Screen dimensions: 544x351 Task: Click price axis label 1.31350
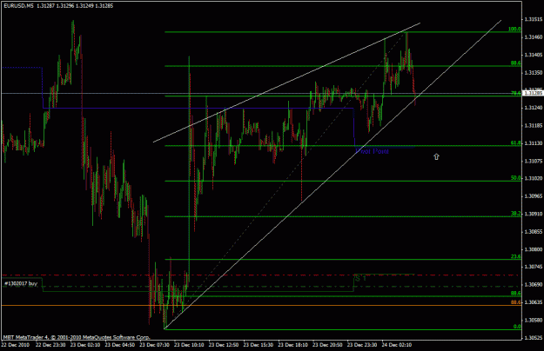[x=534, y=73]
